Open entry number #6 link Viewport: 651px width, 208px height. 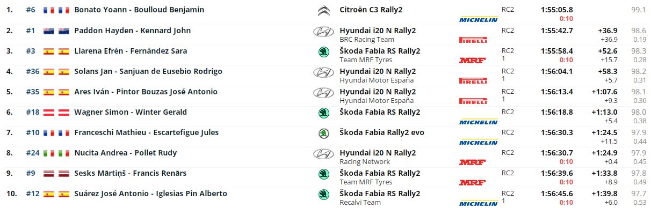point(31,10)
